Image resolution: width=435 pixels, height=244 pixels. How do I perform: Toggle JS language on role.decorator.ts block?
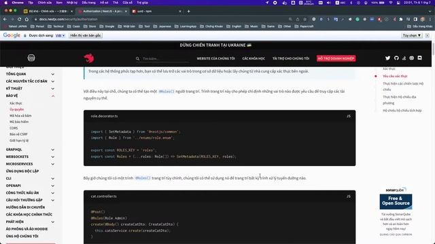pos(349,116)
